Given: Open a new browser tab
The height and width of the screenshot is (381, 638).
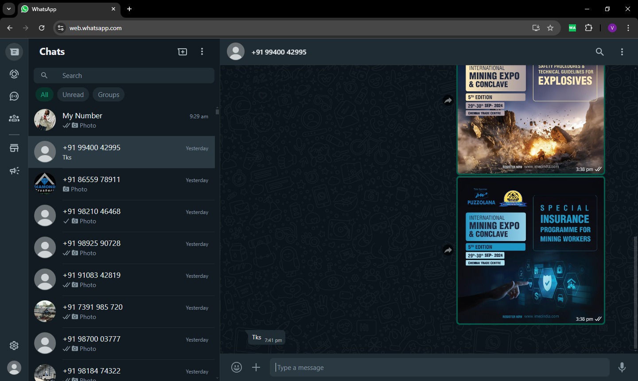Looking at the screenshot, I should point(129,9).
